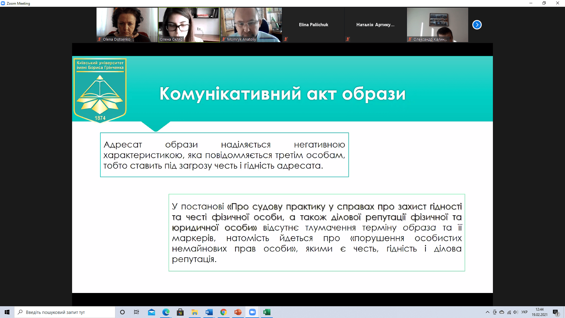The height and width of the screenshot is (318, 565).
Task: Show next participants with blue arrow
Action: click(x=477, y=25)
